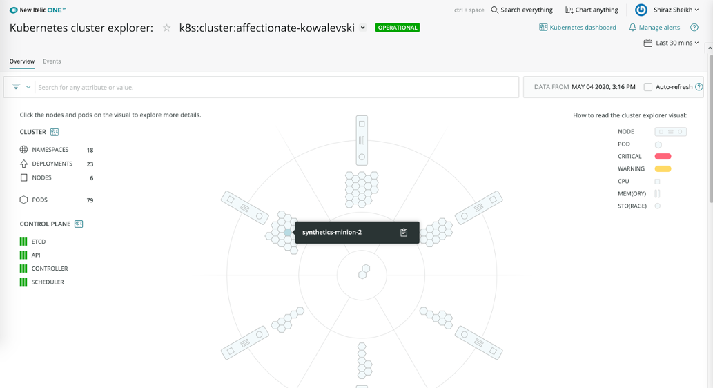
Task: Click the MAY 04 2020, 3:16 PM timestamp
Action: coord(603,87)
